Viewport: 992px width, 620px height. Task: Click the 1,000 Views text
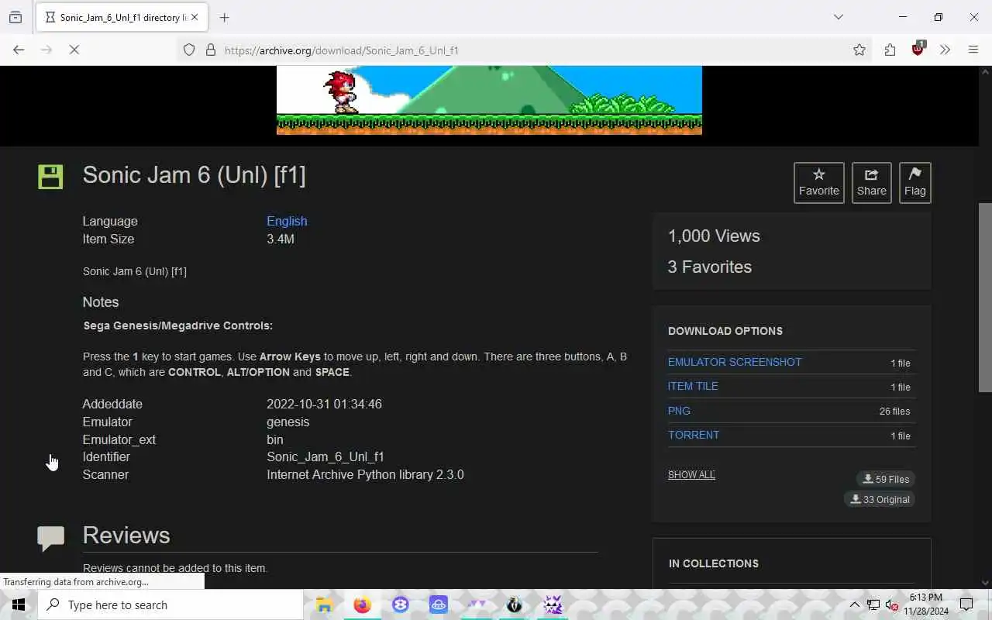pyautogui.click(x=714, y=236)
